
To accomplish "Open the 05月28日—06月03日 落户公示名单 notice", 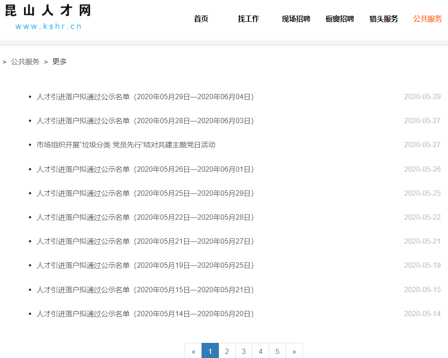I will click(145, 121).
